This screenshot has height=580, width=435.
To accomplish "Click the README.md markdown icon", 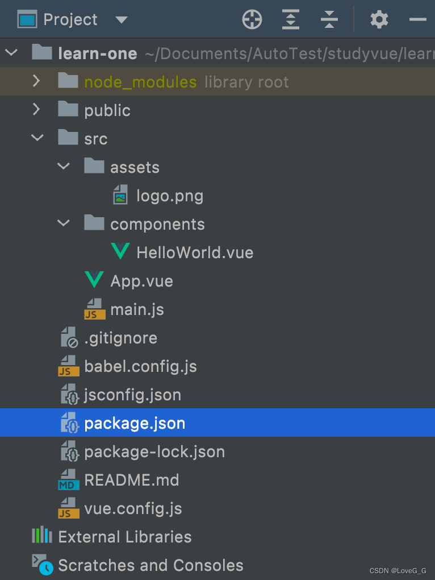I will tap(68, 479).
